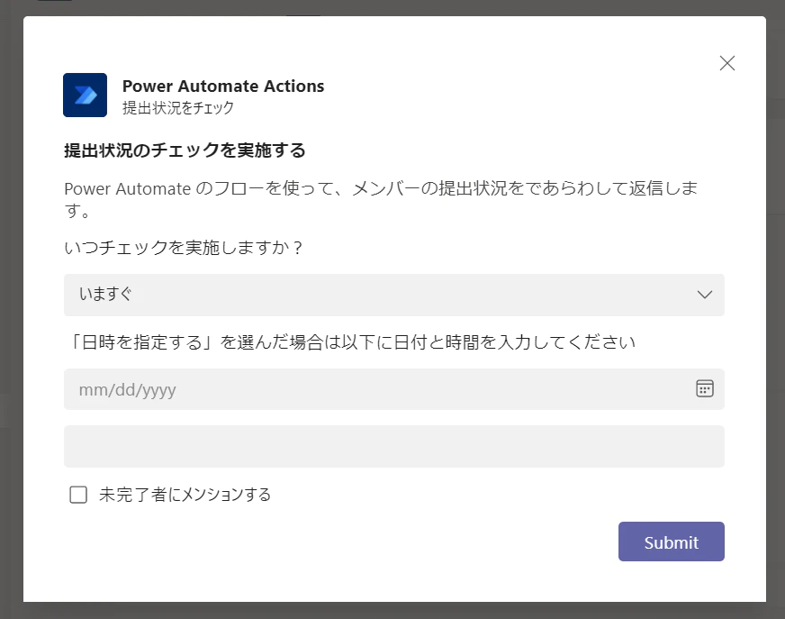Click the empty time input field

[x=394, y=446]
